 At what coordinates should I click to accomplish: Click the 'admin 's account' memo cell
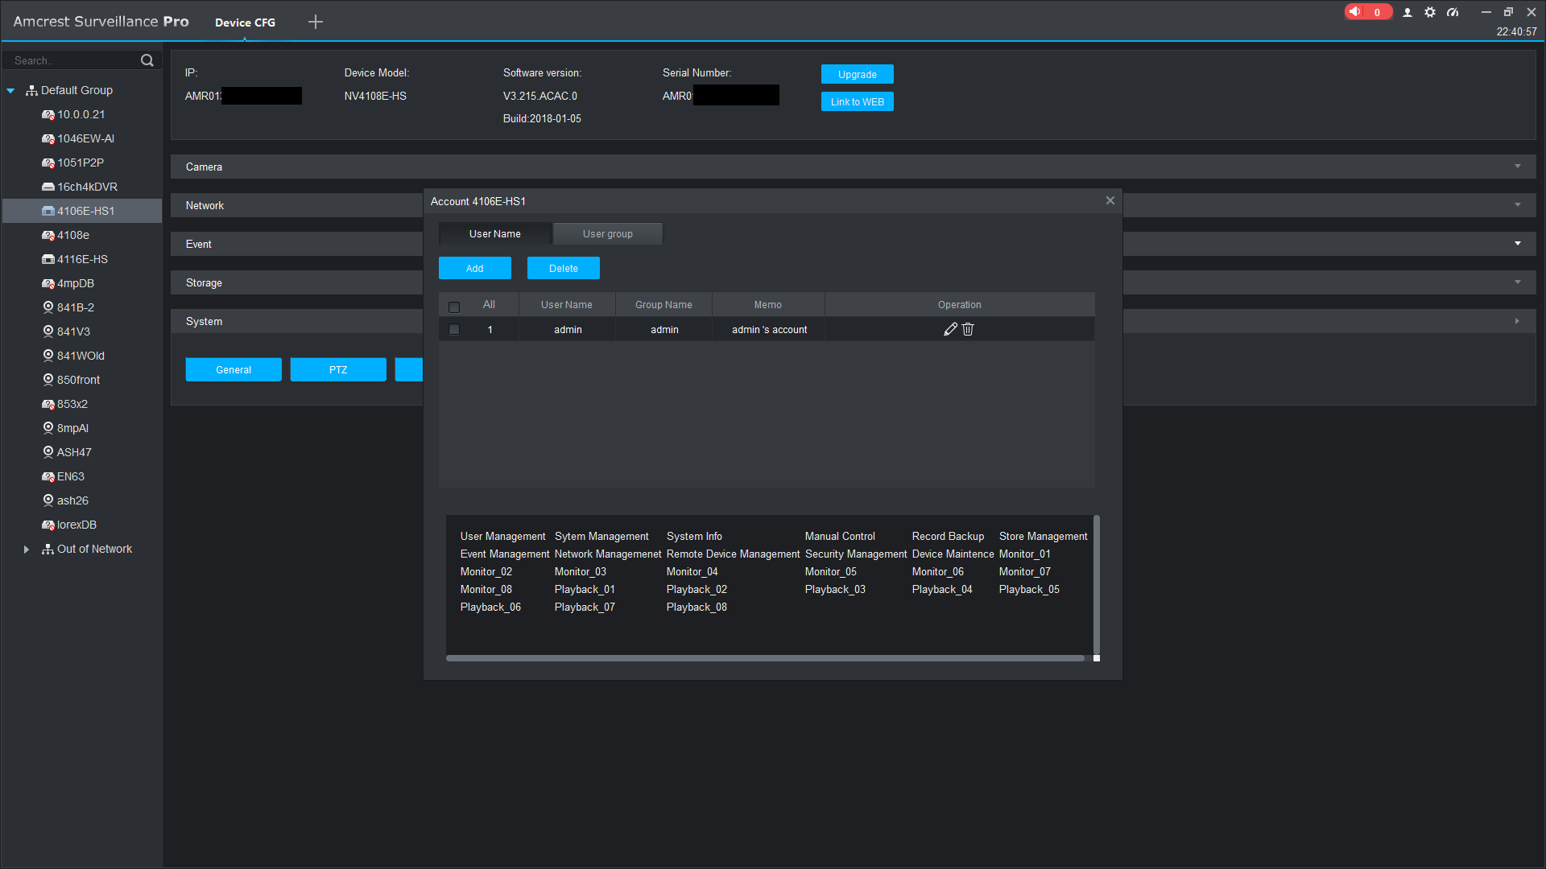769,330
